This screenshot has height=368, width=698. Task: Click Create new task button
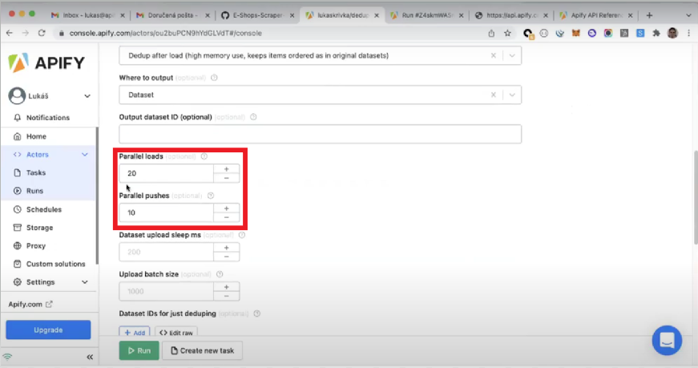tap(203, 350)
